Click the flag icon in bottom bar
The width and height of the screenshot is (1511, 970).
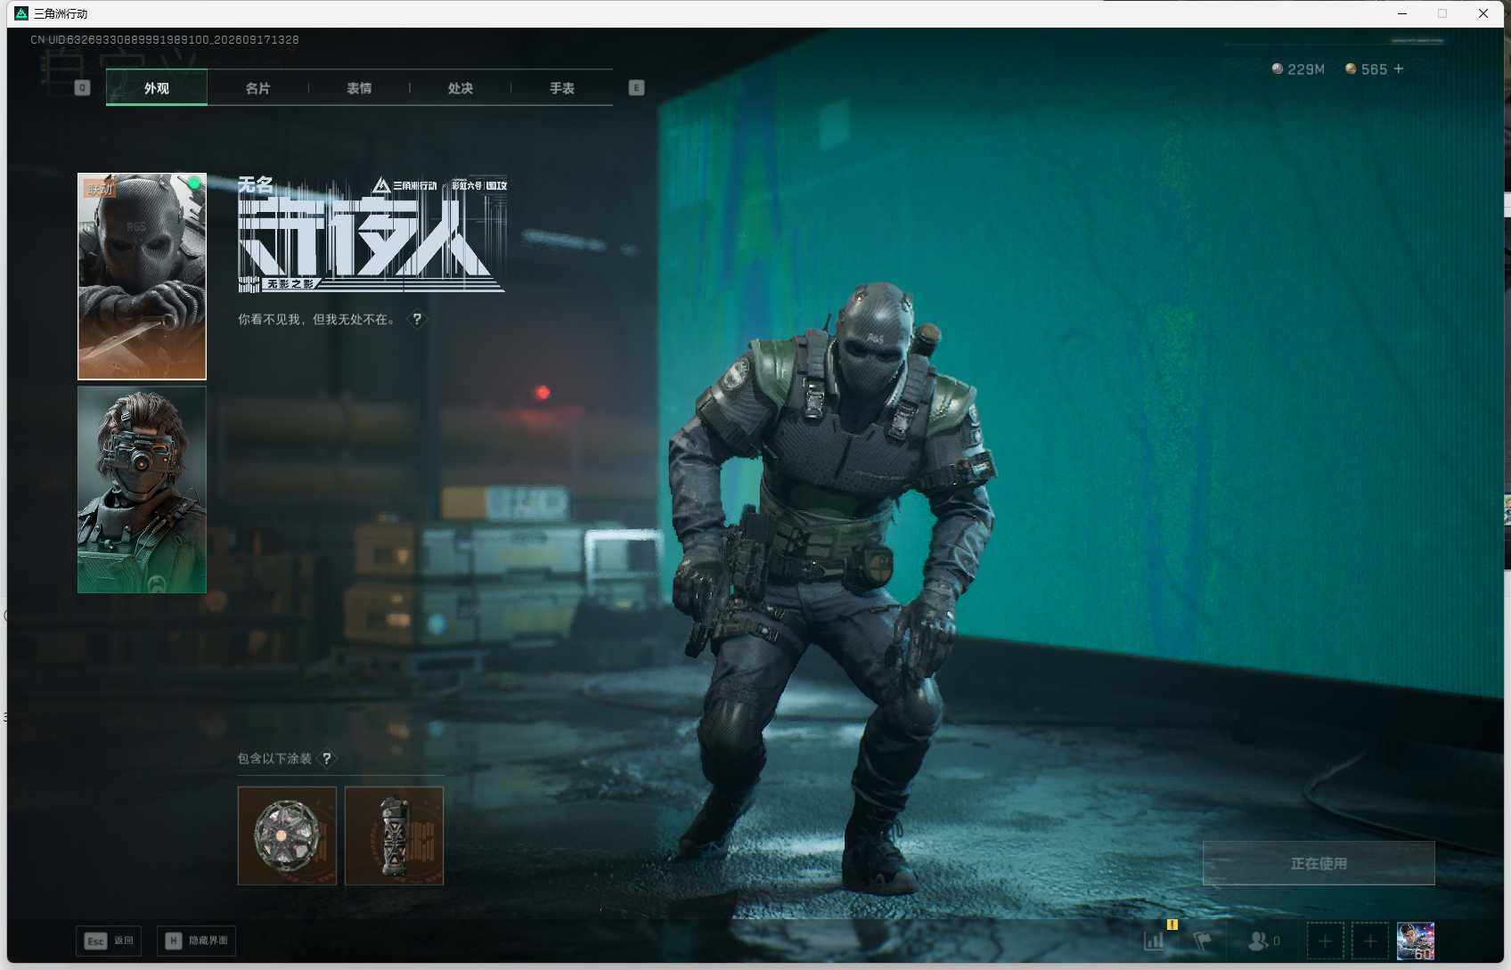[x=1203, y=940]
